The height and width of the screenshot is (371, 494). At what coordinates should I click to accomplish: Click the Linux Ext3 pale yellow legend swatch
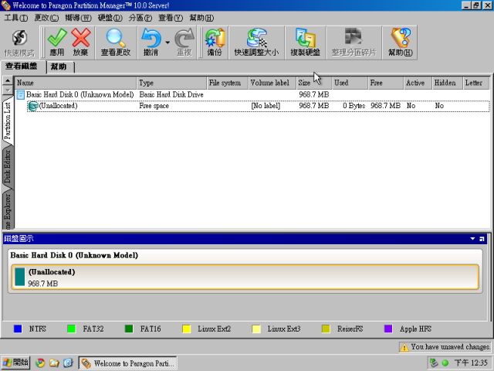point(256,328)
